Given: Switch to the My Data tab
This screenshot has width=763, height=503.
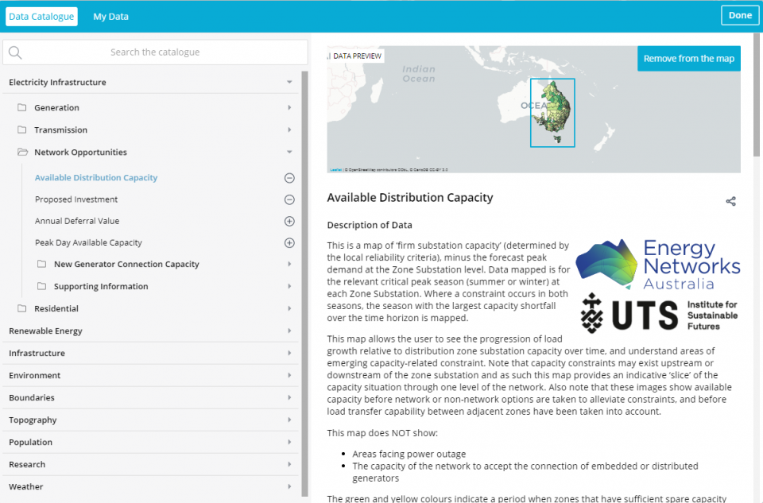Looking at the screenshot, I should pyautogui.click(x=110, y=16).
